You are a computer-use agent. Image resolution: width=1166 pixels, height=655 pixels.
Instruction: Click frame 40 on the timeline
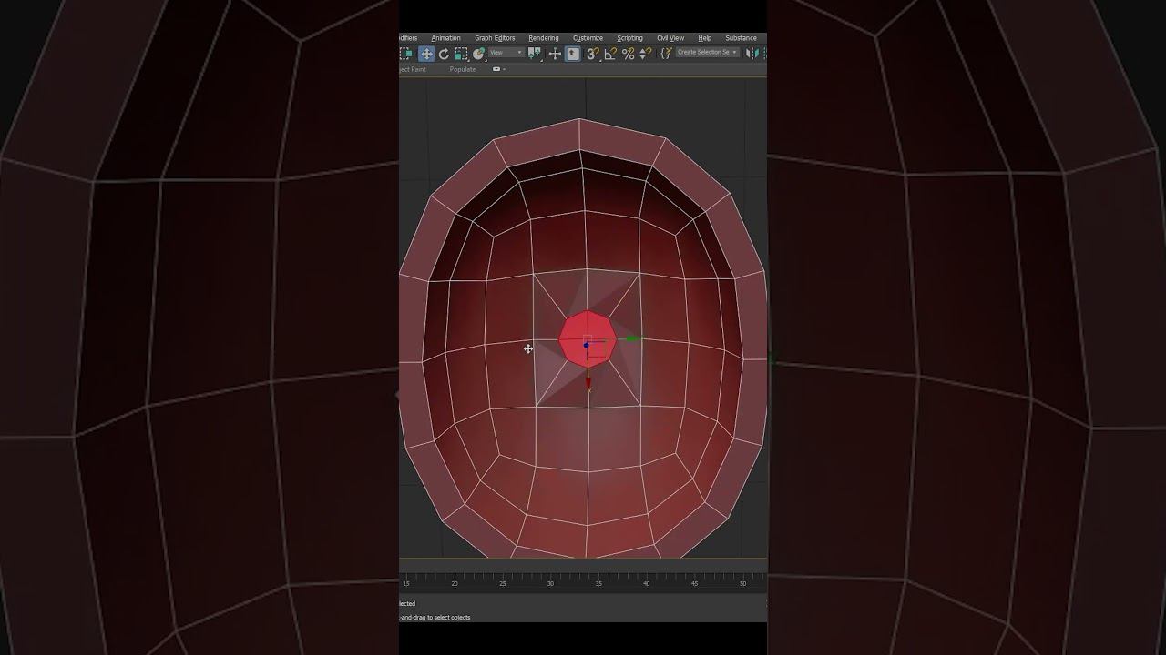[x=646, y=583]
